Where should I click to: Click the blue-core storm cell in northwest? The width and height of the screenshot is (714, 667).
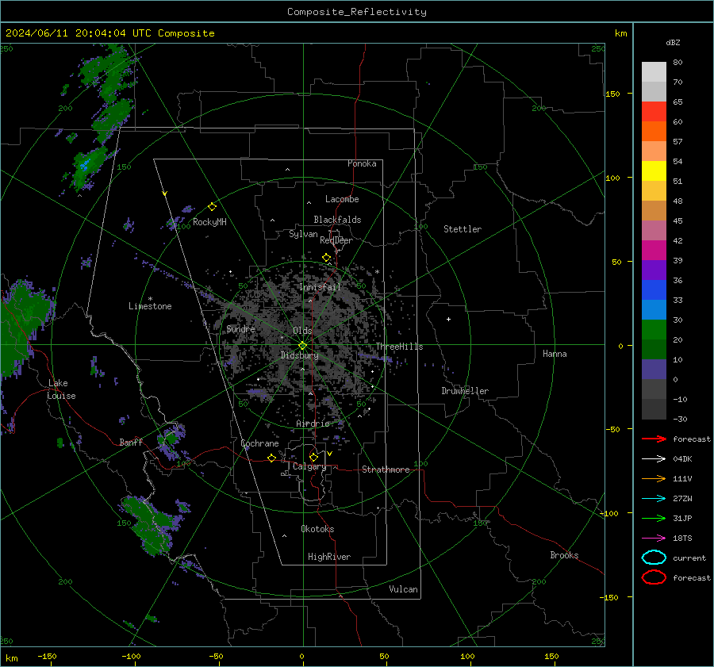pyautogui.click(x=86, y=167)
